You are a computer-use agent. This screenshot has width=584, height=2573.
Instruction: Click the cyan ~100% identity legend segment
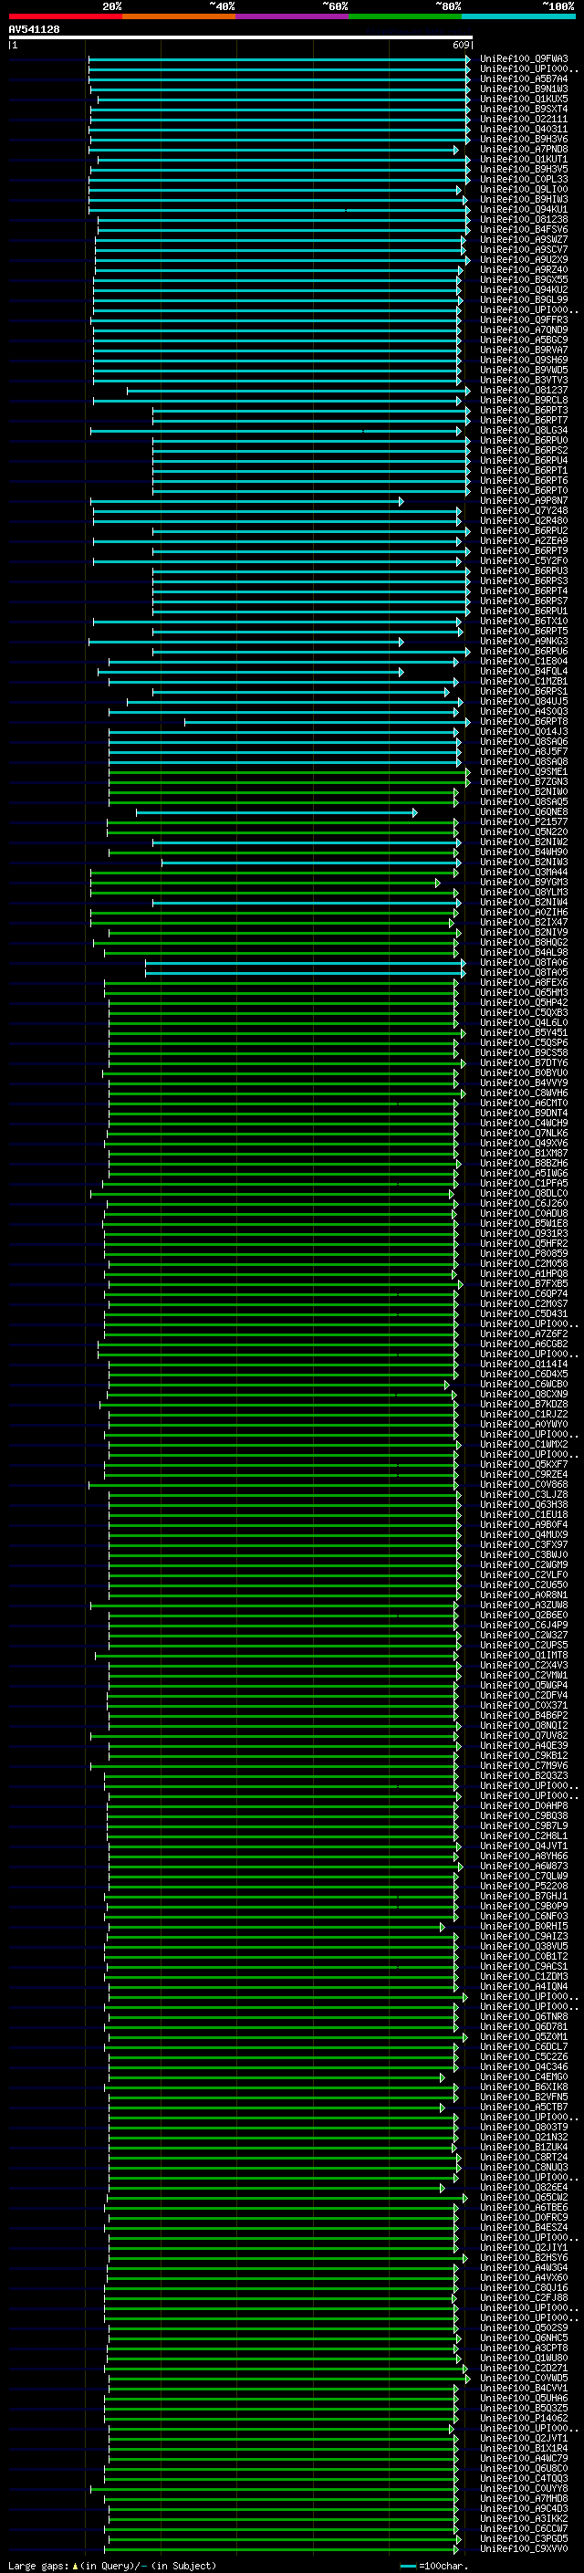(518, 16)
